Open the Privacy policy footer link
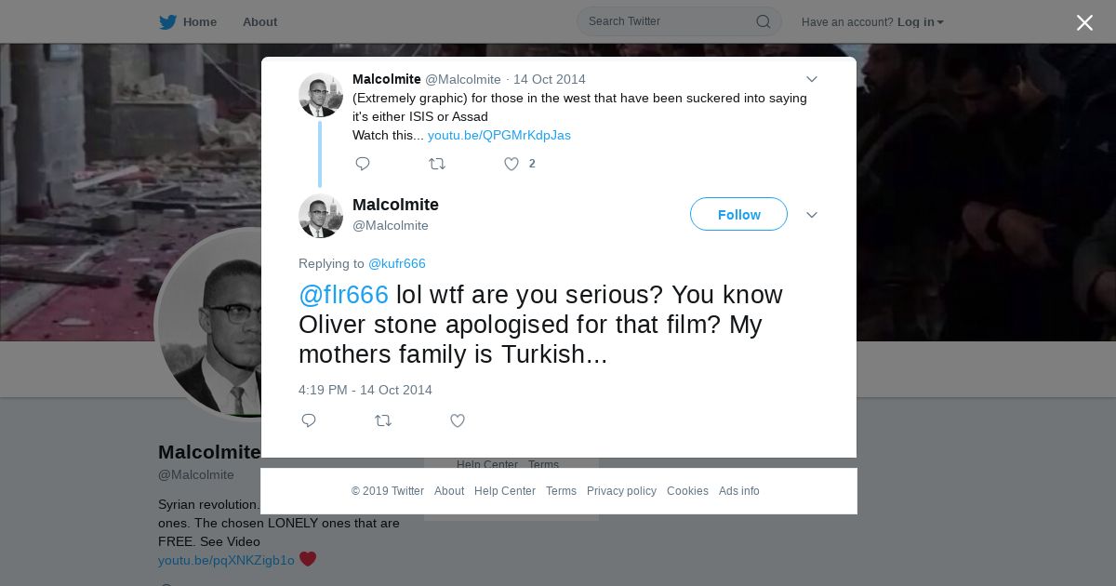The image size is (1116, 586). 621,491
